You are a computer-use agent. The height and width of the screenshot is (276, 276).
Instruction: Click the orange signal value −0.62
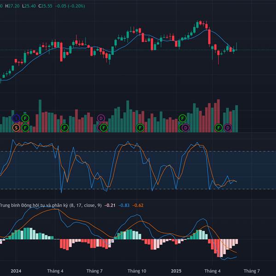[x=138, y=206]
